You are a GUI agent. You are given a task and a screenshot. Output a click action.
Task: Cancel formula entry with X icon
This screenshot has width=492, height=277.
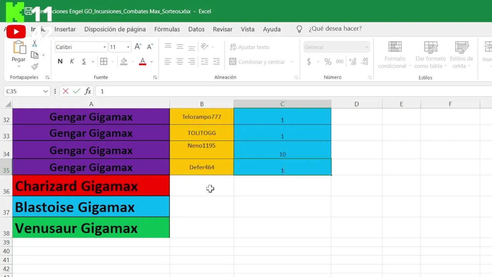coord(65,91)
